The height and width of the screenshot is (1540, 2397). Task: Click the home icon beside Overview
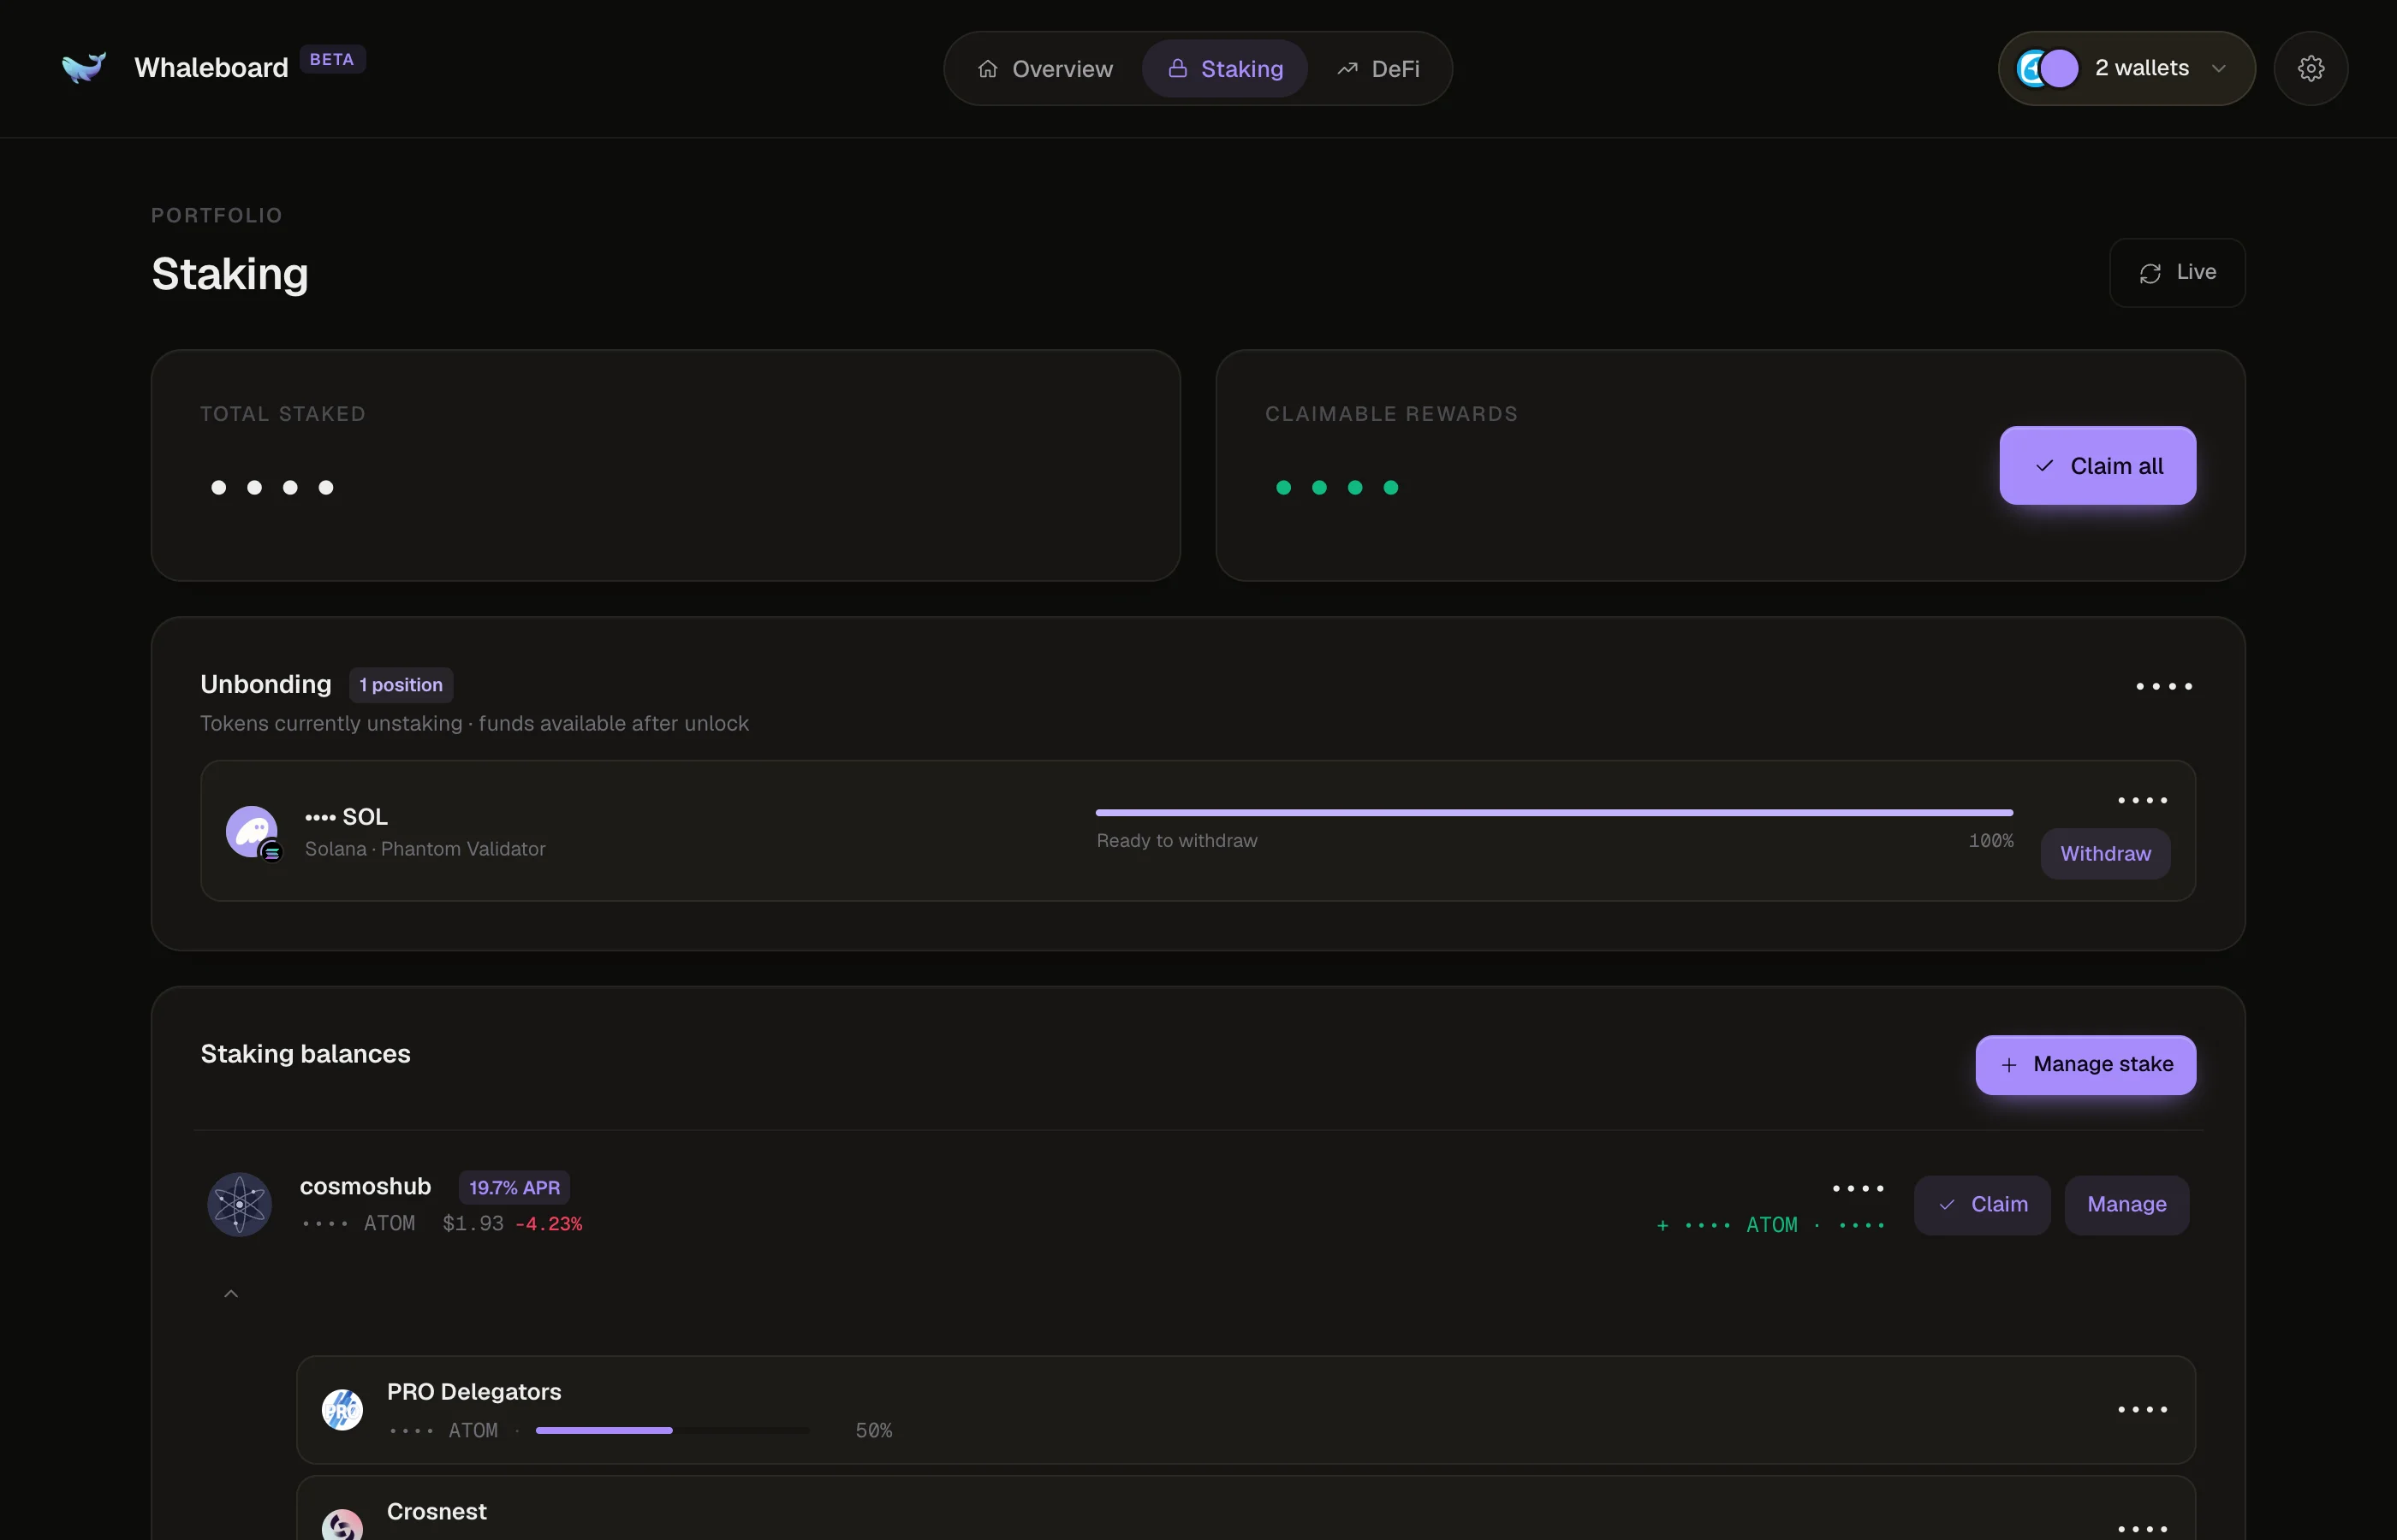(x=987, y=69)
